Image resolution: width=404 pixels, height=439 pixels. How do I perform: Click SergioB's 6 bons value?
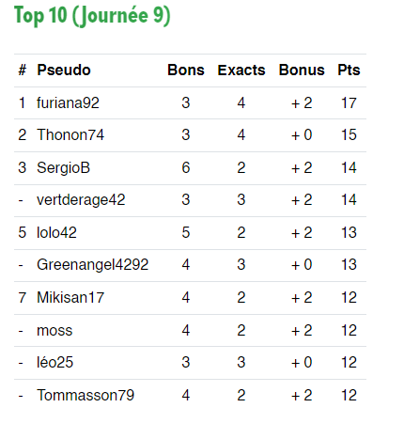186,167
